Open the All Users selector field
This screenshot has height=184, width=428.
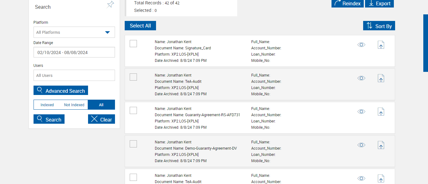click(x=74, y=75)
